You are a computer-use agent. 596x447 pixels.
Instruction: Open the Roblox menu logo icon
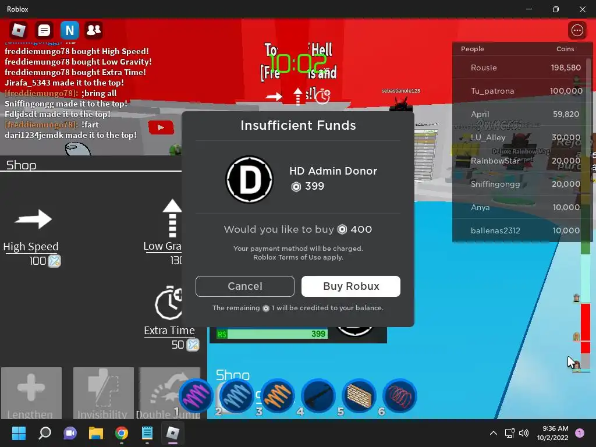[18, 30]
